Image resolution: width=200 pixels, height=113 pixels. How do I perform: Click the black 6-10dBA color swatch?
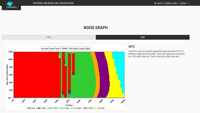pyautogui.click(x=39, y=108)
